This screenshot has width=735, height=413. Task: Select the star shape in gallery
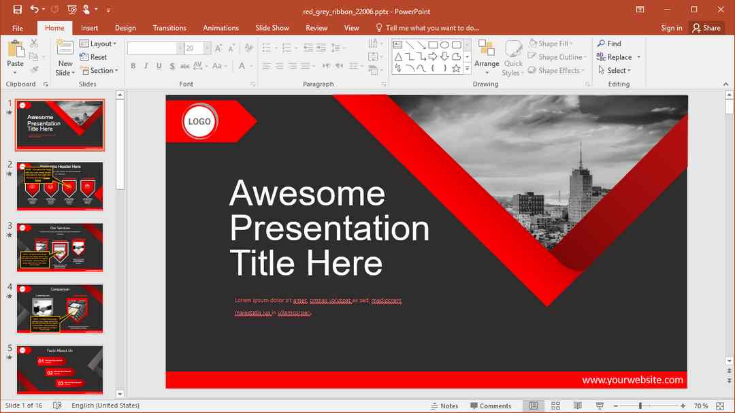click(456, 69)
